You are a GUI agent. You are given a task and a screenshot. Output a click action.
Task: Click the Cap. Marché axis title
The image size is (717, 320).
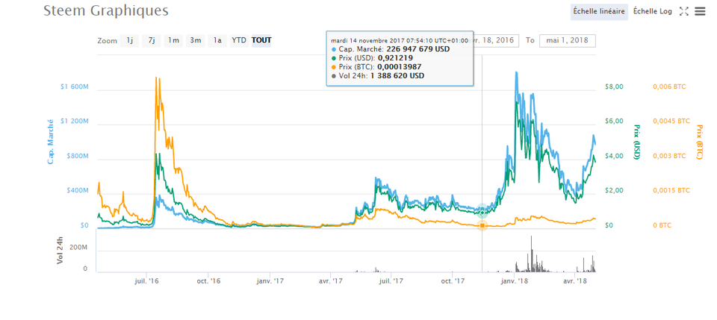51,142
